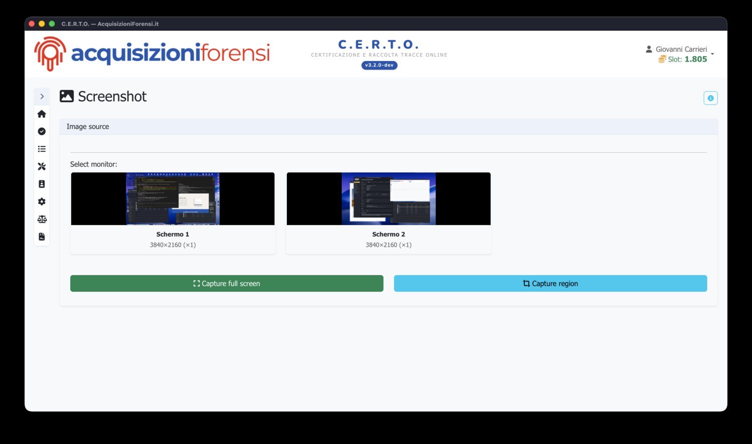Click the Select monitor: label
Image resolution: width=752 pixels, height=444 pixels.
94,164
